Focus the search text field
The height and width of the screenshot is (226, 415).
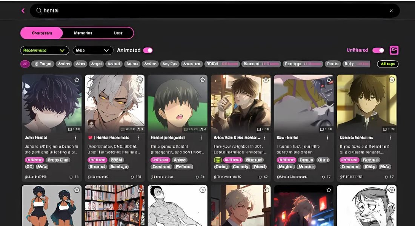point(211,11)
